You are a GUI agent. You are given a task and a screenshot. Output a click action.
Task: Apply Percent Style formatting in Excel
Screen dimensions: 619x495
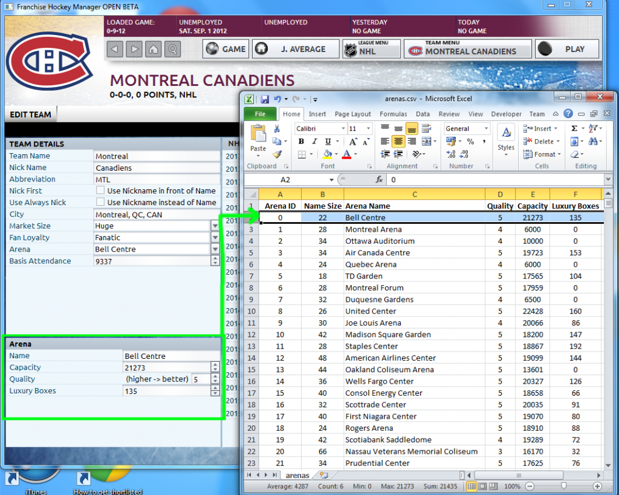coord(470,142)
